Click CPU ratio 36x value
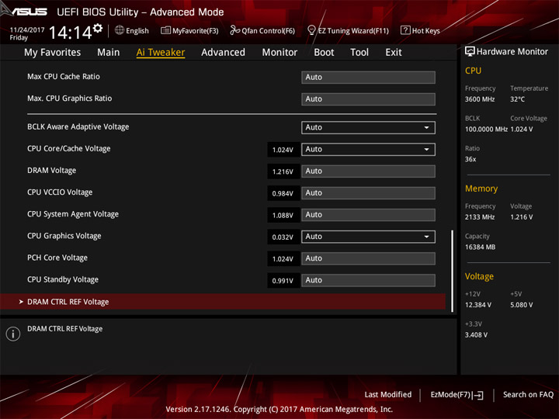Screen dimensions: 559x419 [x=470, y=159]
